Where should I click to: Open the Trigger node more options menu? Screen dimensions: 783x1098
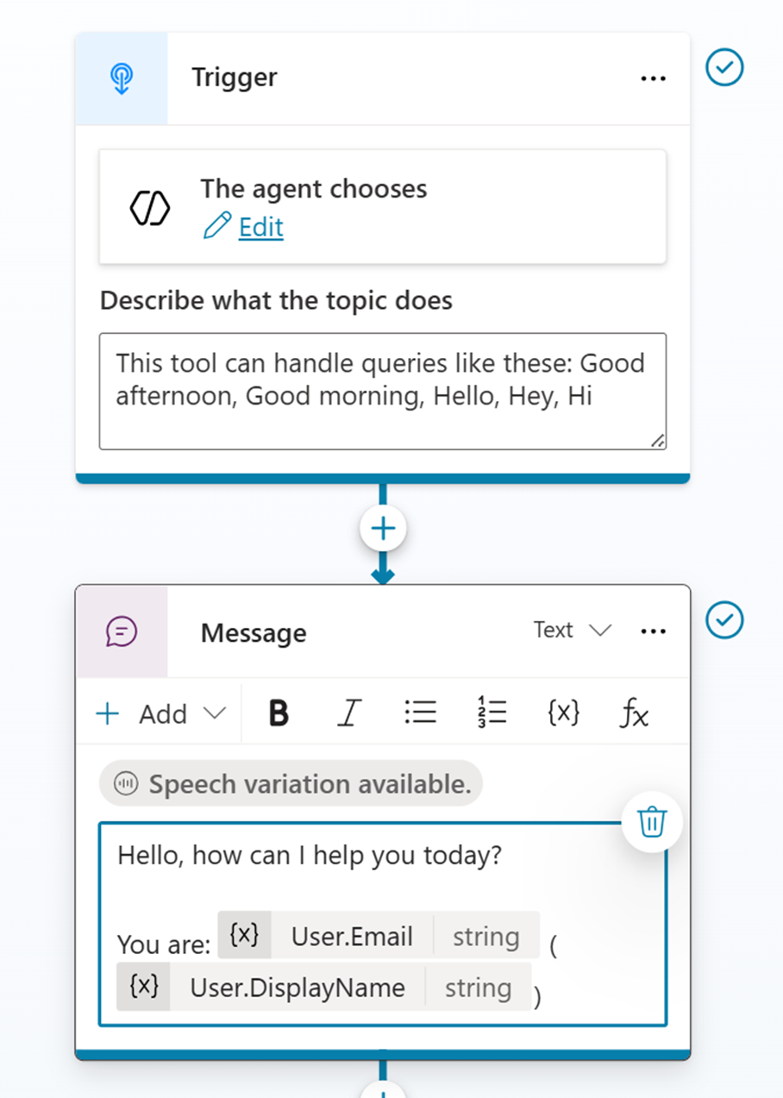(x=653, y=78)
